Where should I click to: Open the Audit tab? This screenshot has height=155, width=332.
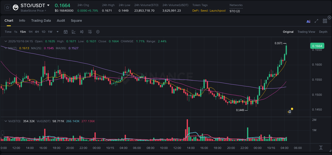(x=61, y=21)
